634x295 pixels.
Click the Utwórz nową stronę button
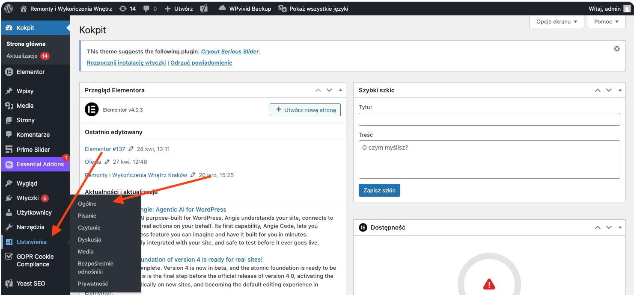click(x=305, y=110)
